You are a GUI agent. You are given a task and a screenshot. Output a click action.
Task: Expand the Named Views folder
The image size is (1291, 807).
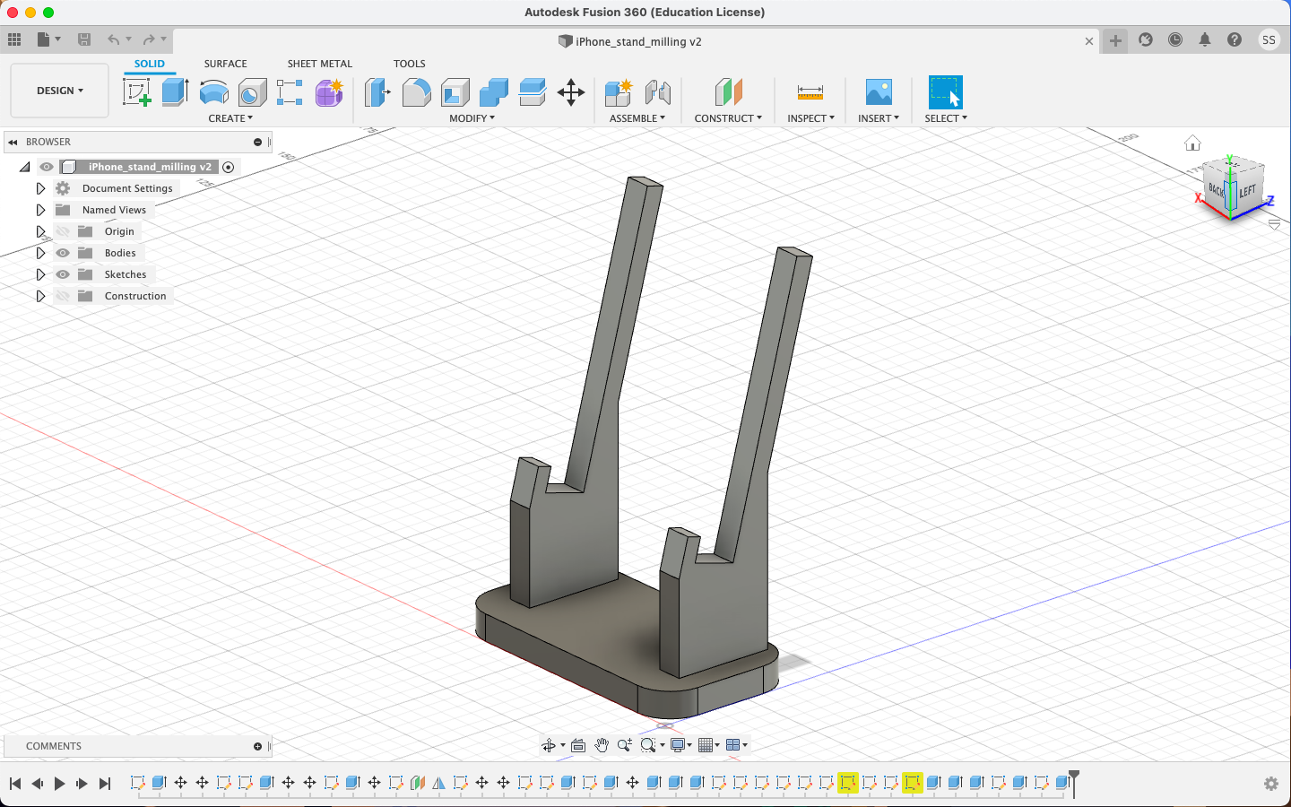click(x=40, y=210)
